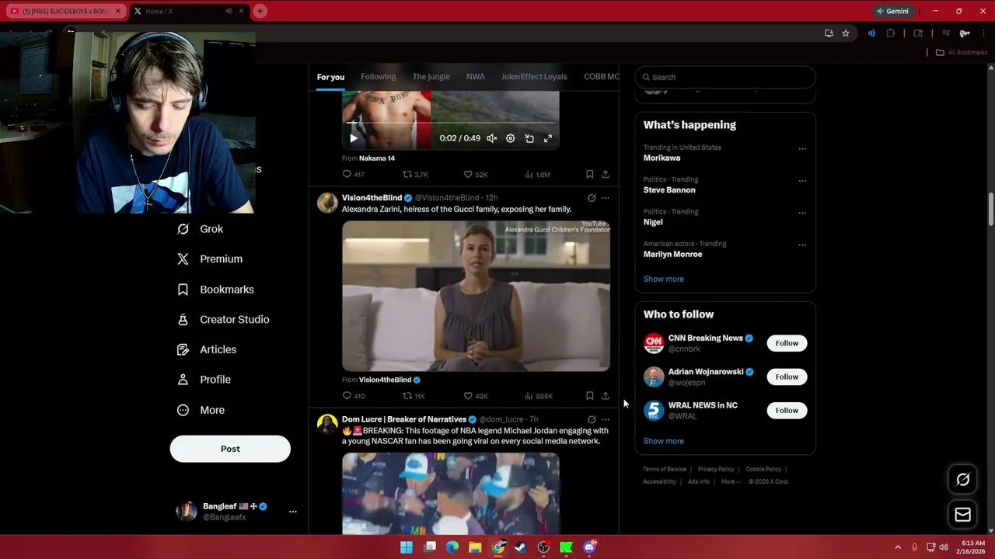
Task: Open Gemini in the Chrome title bar
Action: (892, 11)
